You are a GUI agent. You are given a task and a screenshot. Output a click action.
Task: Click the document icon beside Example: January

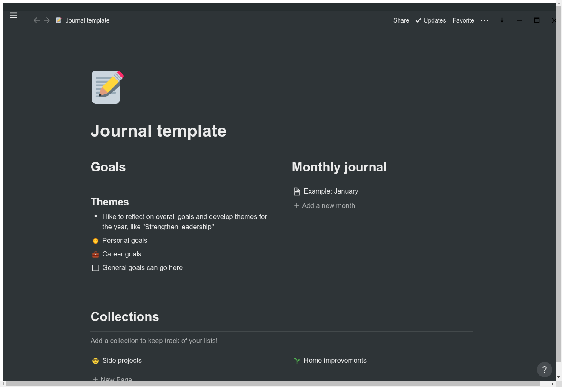coord(296,191)
